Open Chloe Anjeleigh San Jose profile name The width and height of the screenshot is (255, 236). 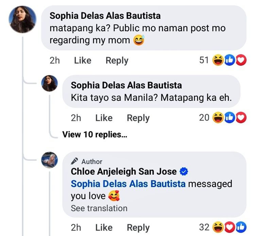124,172
